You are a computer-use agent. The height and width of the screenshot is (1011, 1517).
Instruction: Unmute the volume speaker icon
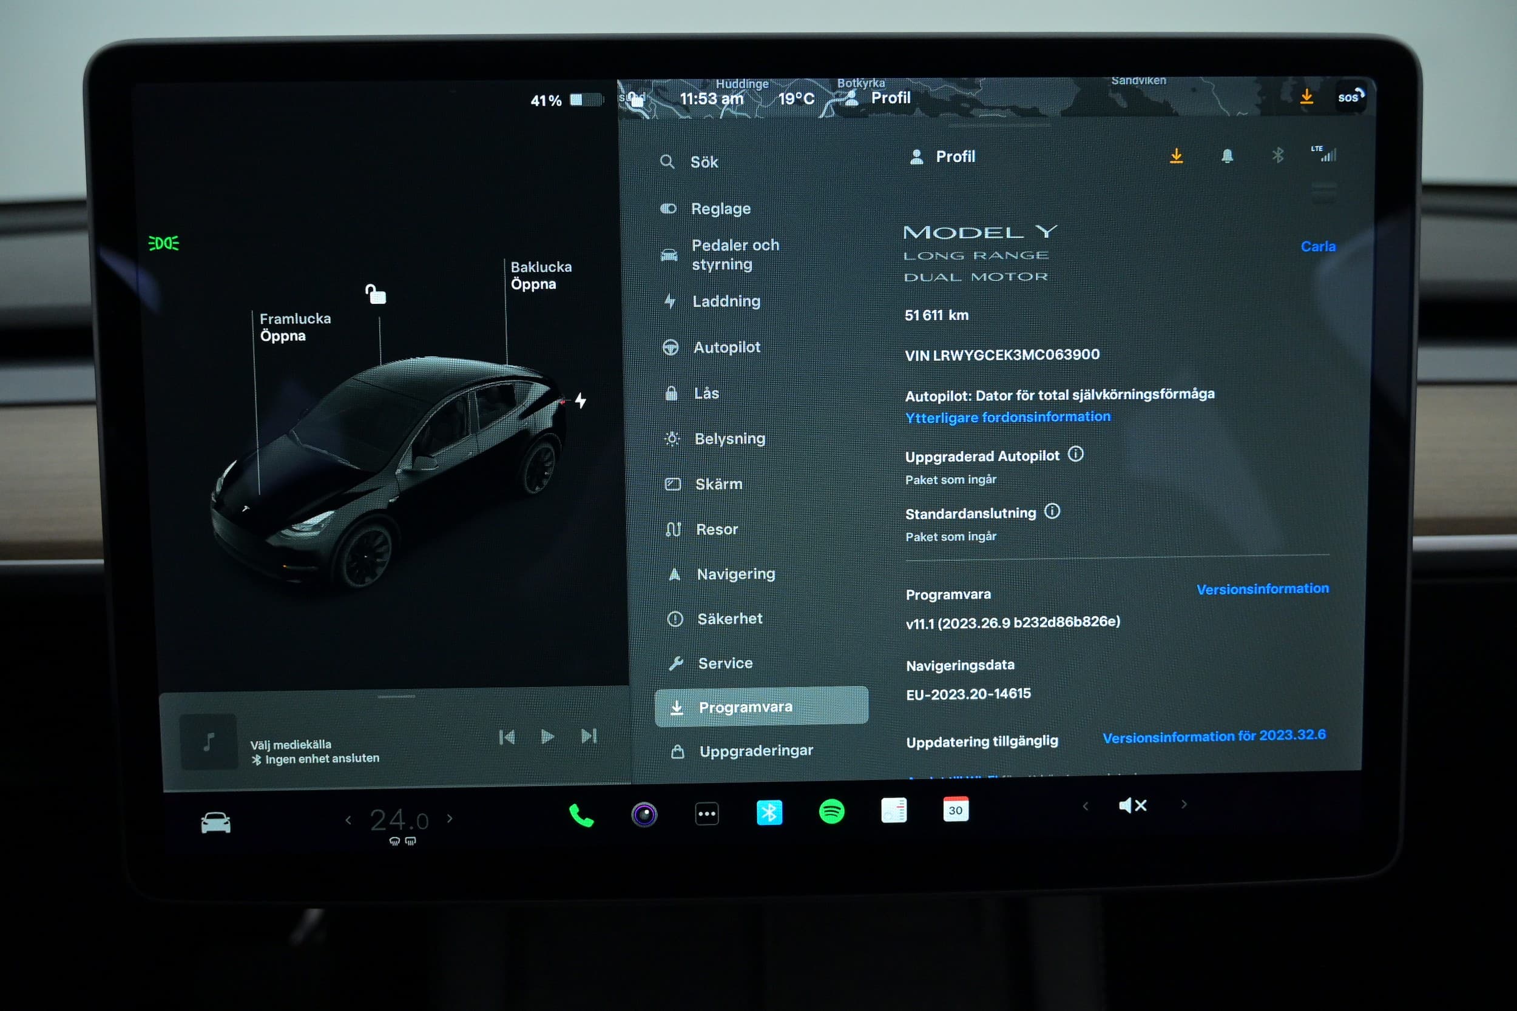click(1132, 805)
